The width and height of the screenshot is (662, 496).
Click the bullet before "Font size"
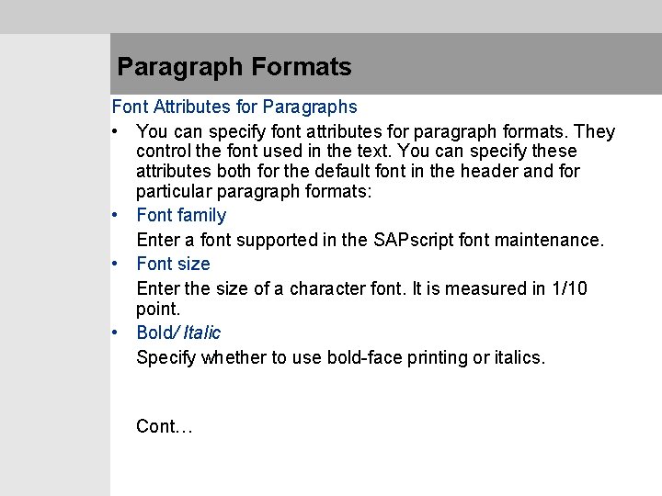[115, 264]
